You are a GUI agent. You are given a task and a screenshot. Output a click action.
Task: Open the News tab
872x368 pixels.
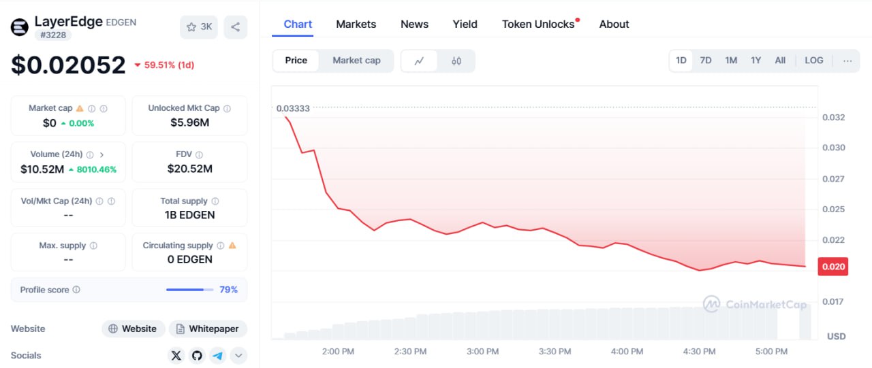(414, 24)
